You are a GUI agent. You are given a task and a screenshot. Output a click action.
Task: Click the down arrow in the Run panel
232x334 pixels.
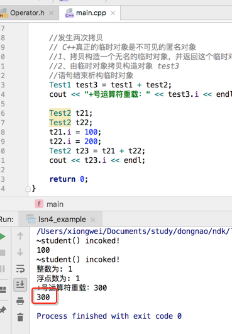pos(20,252)
